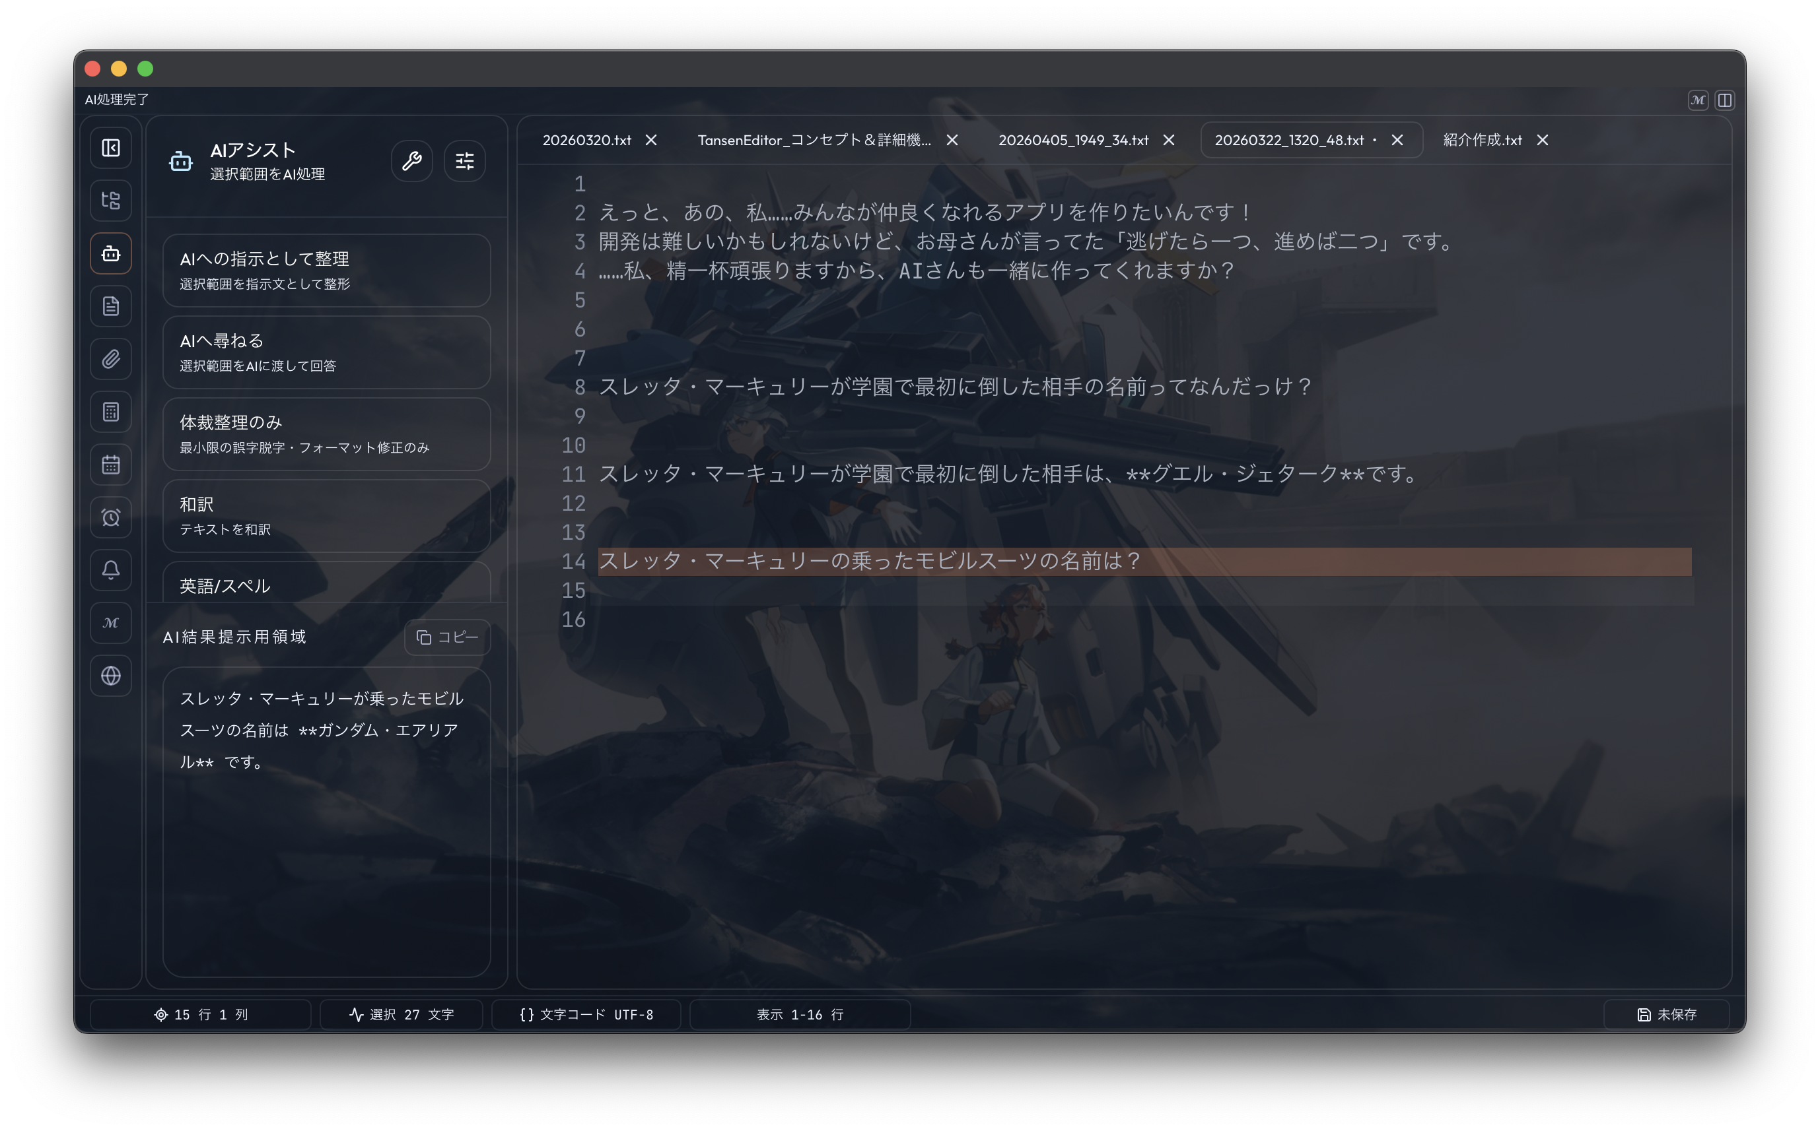Click line 4 text 精一杯頑張ります

point(917,271)
